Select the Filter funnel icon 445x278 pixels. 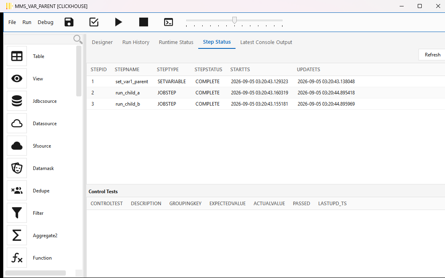[x=17, y=213]
